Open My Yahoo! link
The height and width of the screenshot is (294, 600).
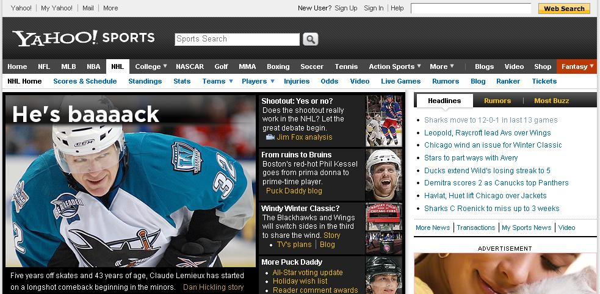coord(57,8)
